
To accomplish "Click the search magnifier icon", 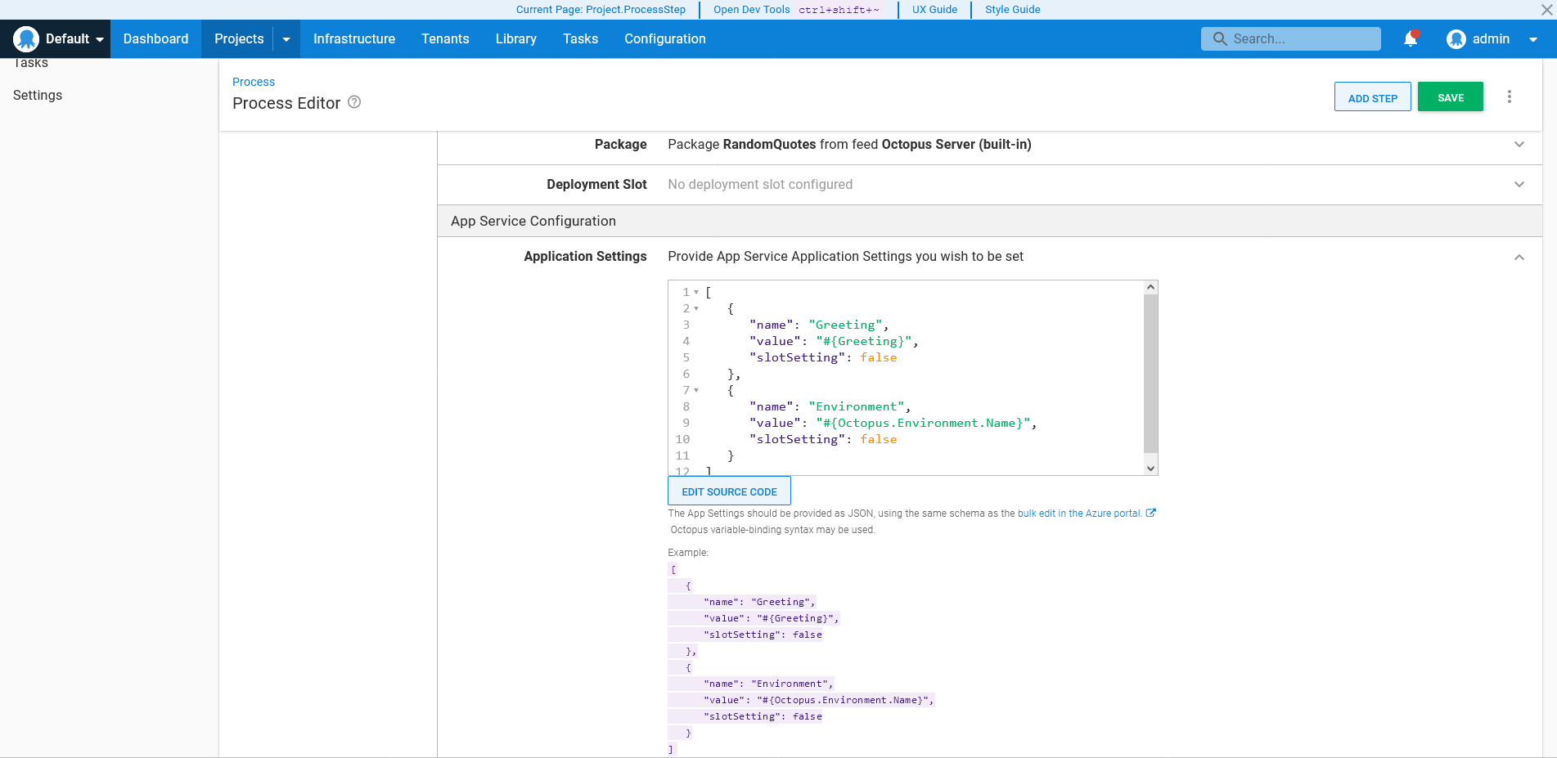I will (1220, 38).
